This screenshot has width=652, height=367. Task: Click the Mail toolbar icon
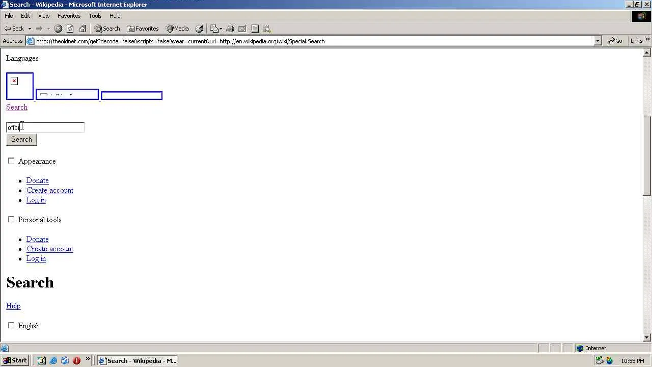tap(214, 29)
